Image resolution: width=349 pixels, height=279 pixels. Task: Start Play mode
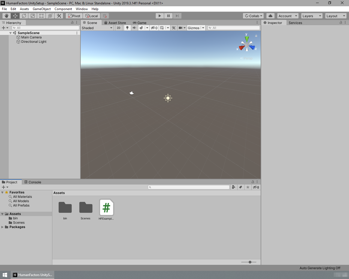tap(160, 16)
